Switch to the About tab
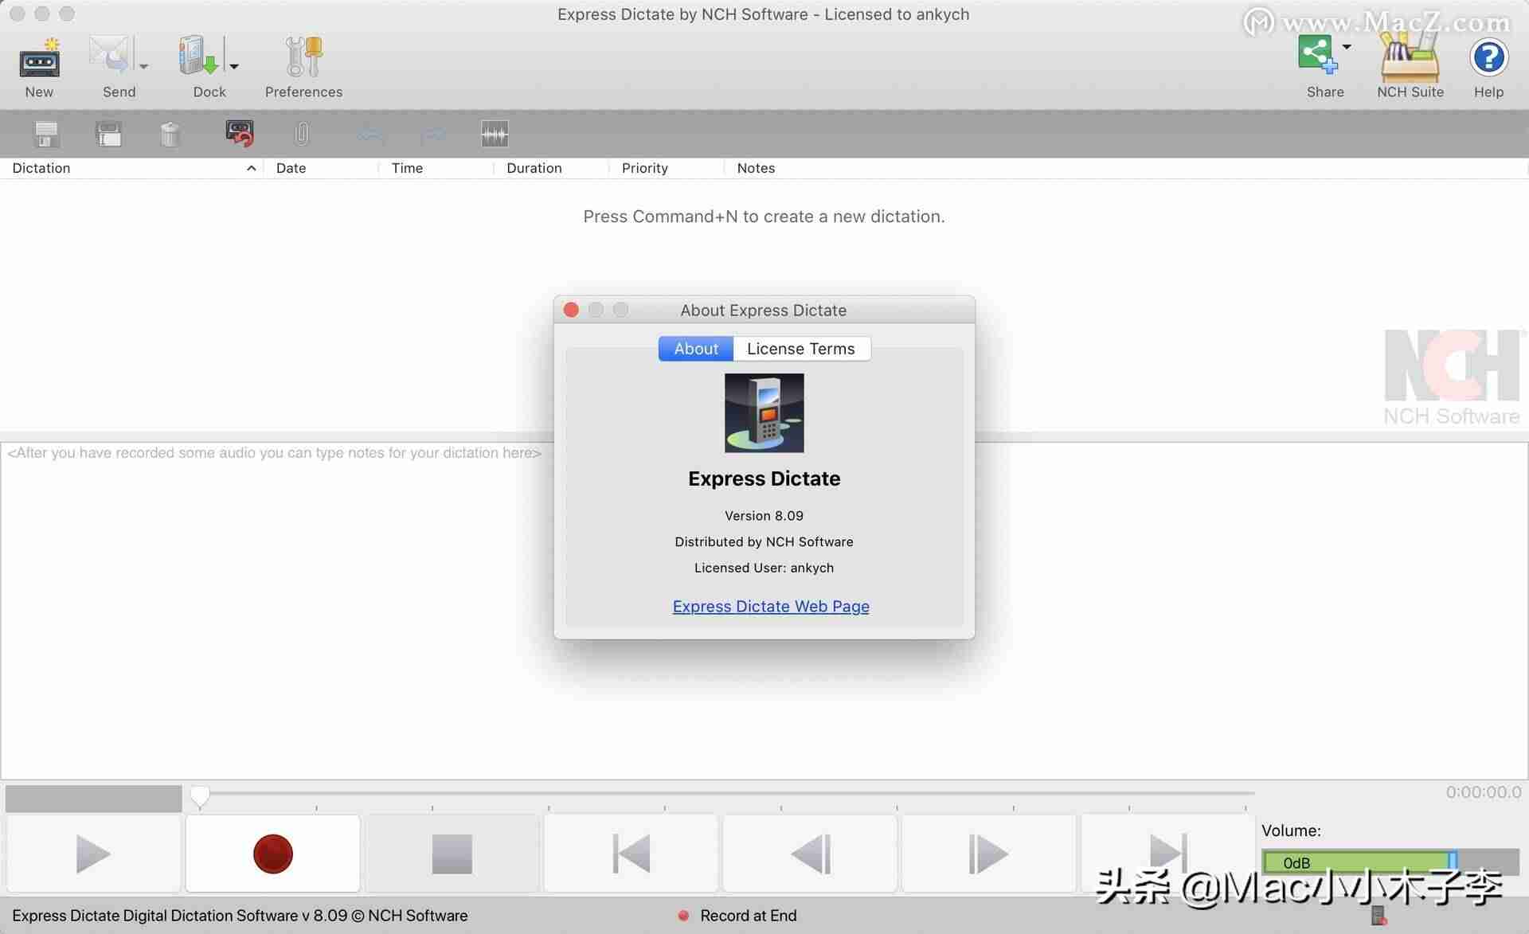The width and height of the screenshot is (1529, 934). [x=696, y=349]
